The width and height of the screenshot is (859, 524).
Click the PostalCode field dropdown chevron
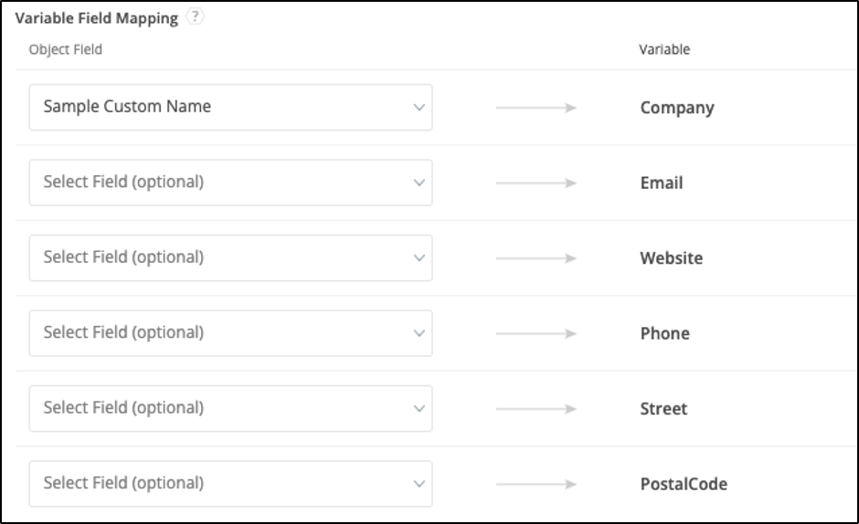[419, 484]
